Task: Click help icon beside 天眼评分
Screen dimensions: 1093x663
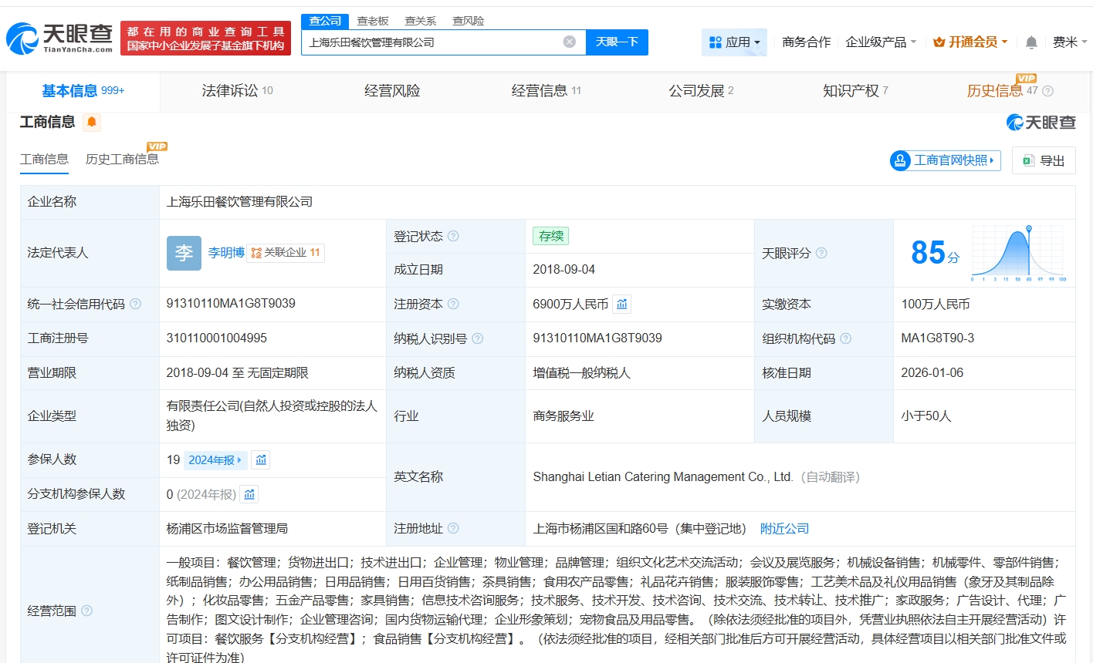Action: point(821,253)
